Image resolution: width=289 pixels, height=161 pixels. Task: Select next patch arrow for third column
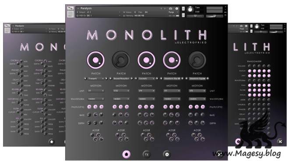(x=157, y=79)
